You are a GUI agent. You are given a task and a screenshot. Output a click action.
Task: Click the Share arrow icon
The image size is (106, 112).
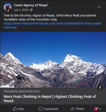(73, 109)
